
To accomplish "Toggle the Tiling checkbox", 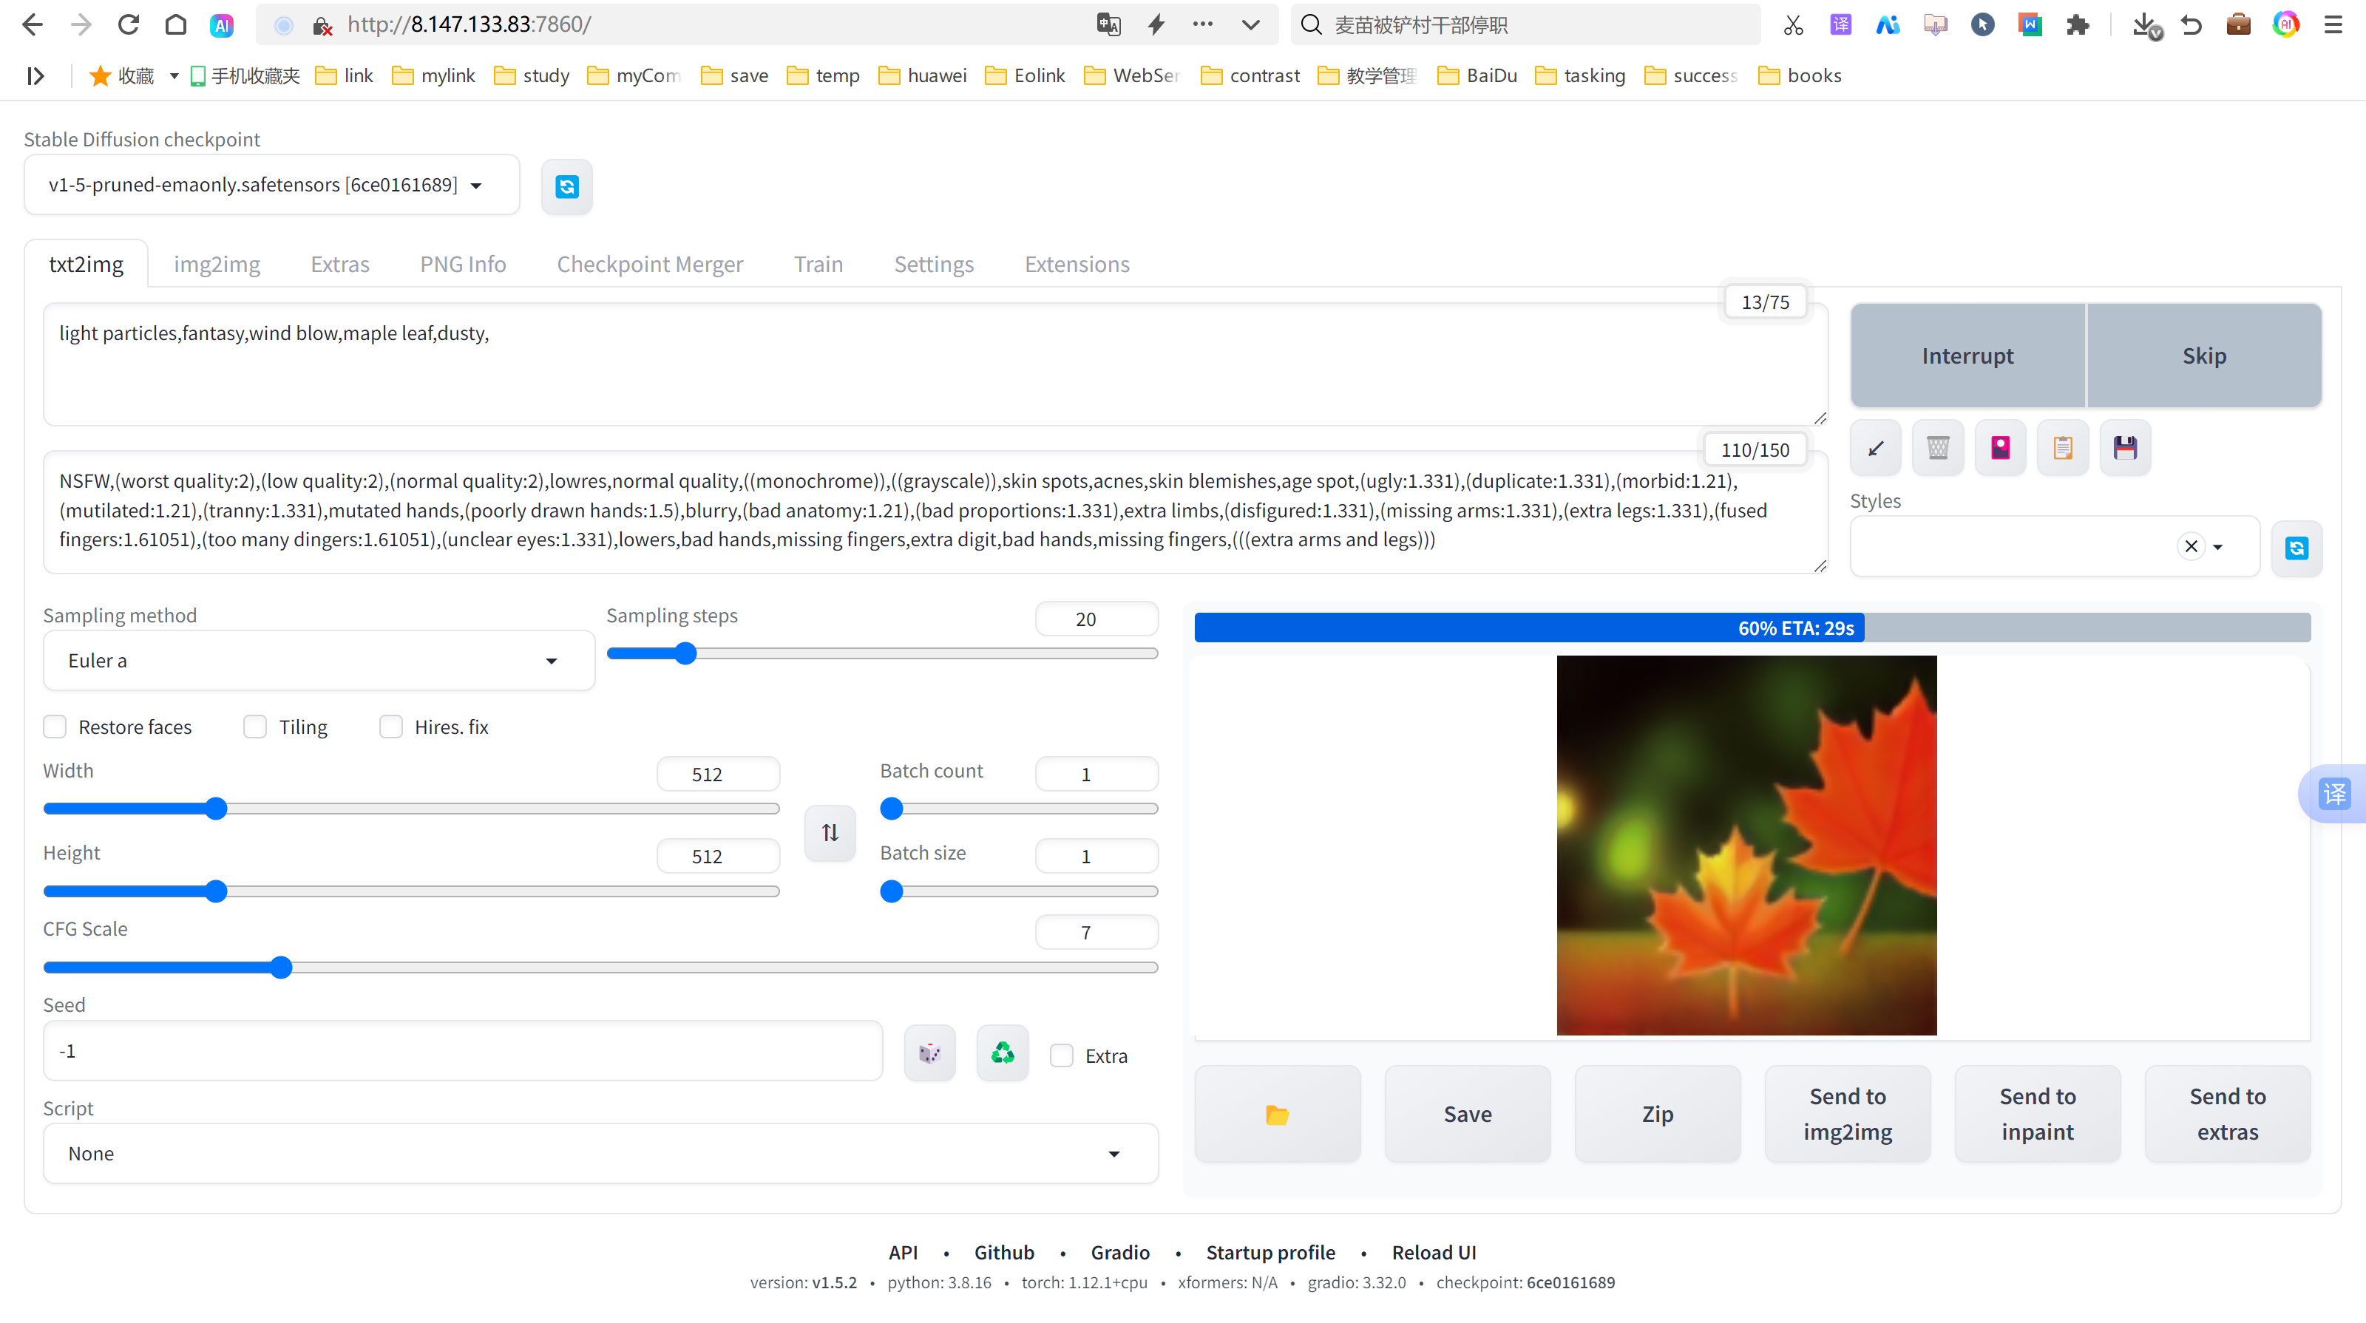I will pos(255,727).
